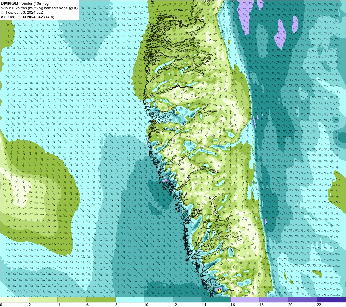
Task: Click the scale label '4'
Action: tap(59, 305)
